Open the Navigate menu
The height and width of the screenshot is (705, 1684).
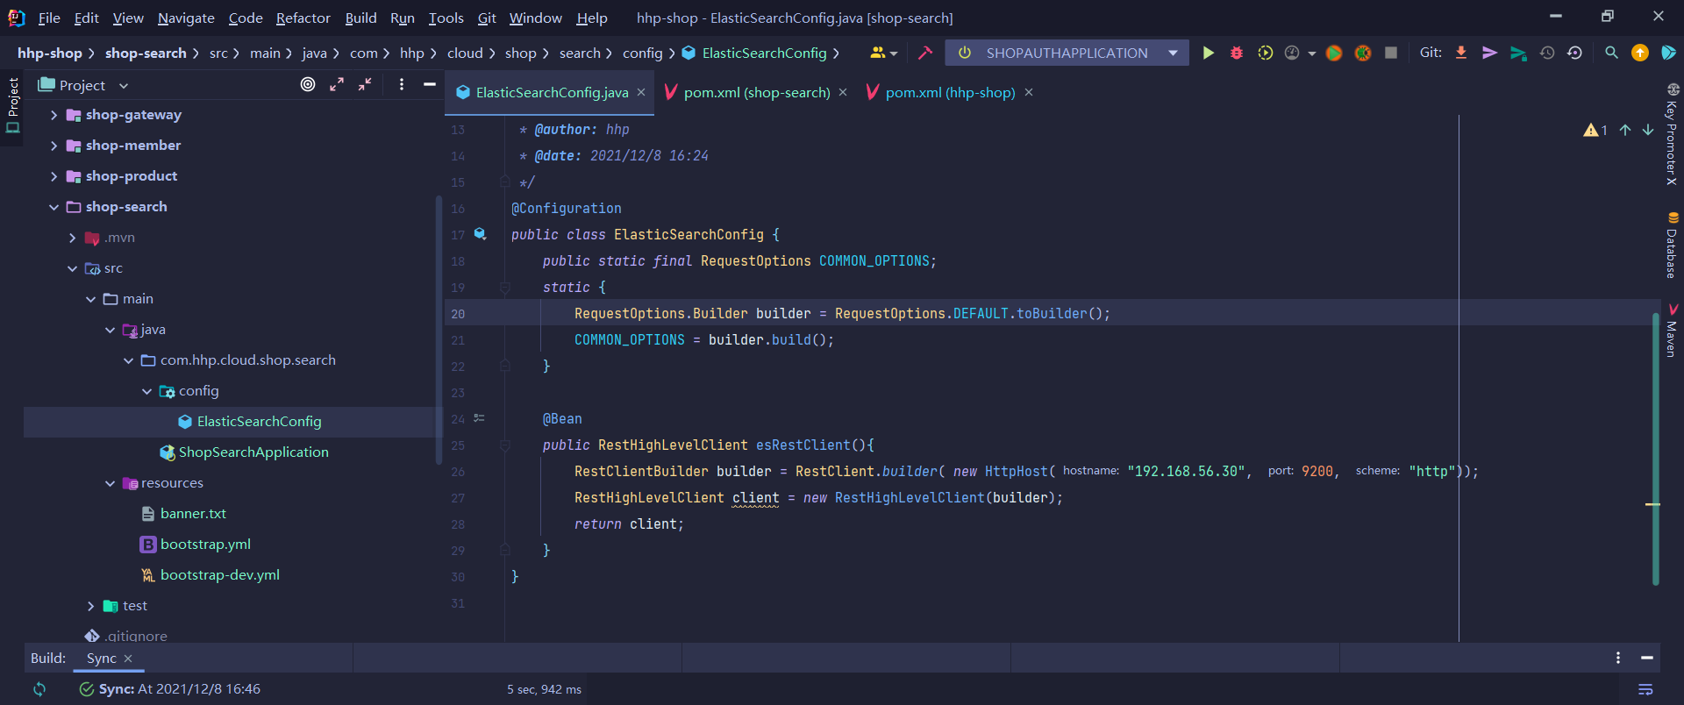[x=186, y=18]
